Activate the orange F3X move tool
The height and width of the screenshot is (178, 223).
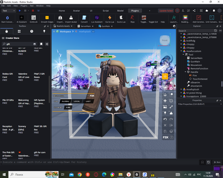click(165, 77)
